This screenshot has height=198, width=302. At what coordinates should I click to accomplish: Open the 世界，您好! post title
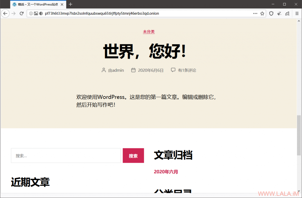(145, 52)
